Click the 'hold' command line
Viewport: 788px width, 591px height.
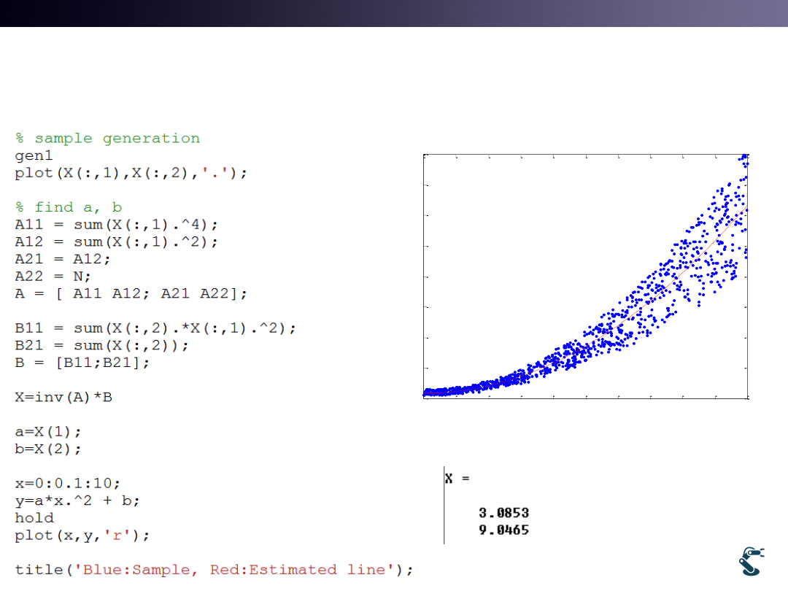coord(34,518)
